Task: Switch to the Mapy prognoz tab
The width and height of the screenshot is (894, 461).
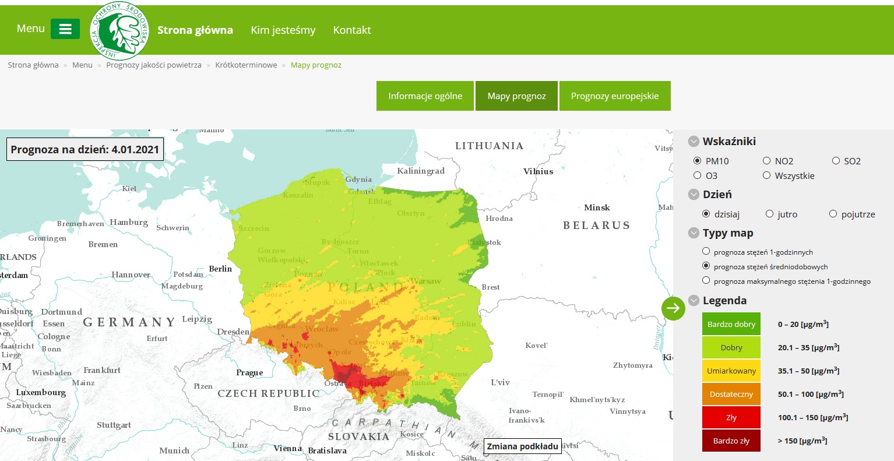Action: 517,96
